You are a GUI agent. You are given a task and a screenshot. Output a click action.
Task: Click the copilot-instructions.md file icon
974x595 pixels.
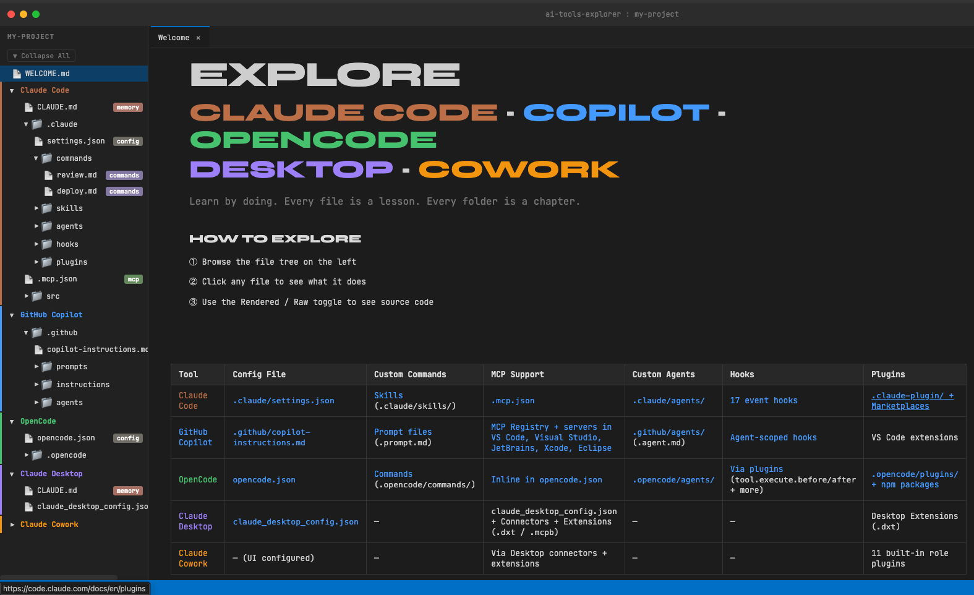pyautogui.click(x=38, y=349)
